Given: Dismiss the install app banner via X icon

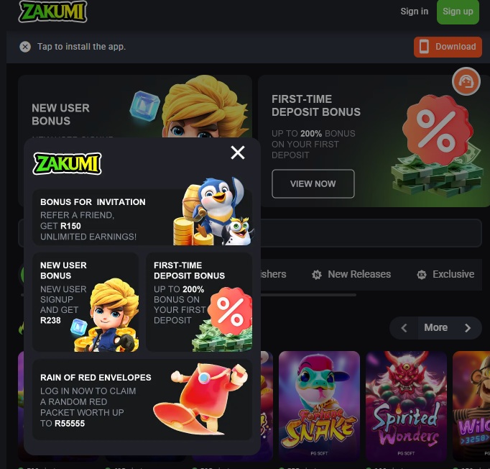Looking at the screenshot, I should pos(25,47).
